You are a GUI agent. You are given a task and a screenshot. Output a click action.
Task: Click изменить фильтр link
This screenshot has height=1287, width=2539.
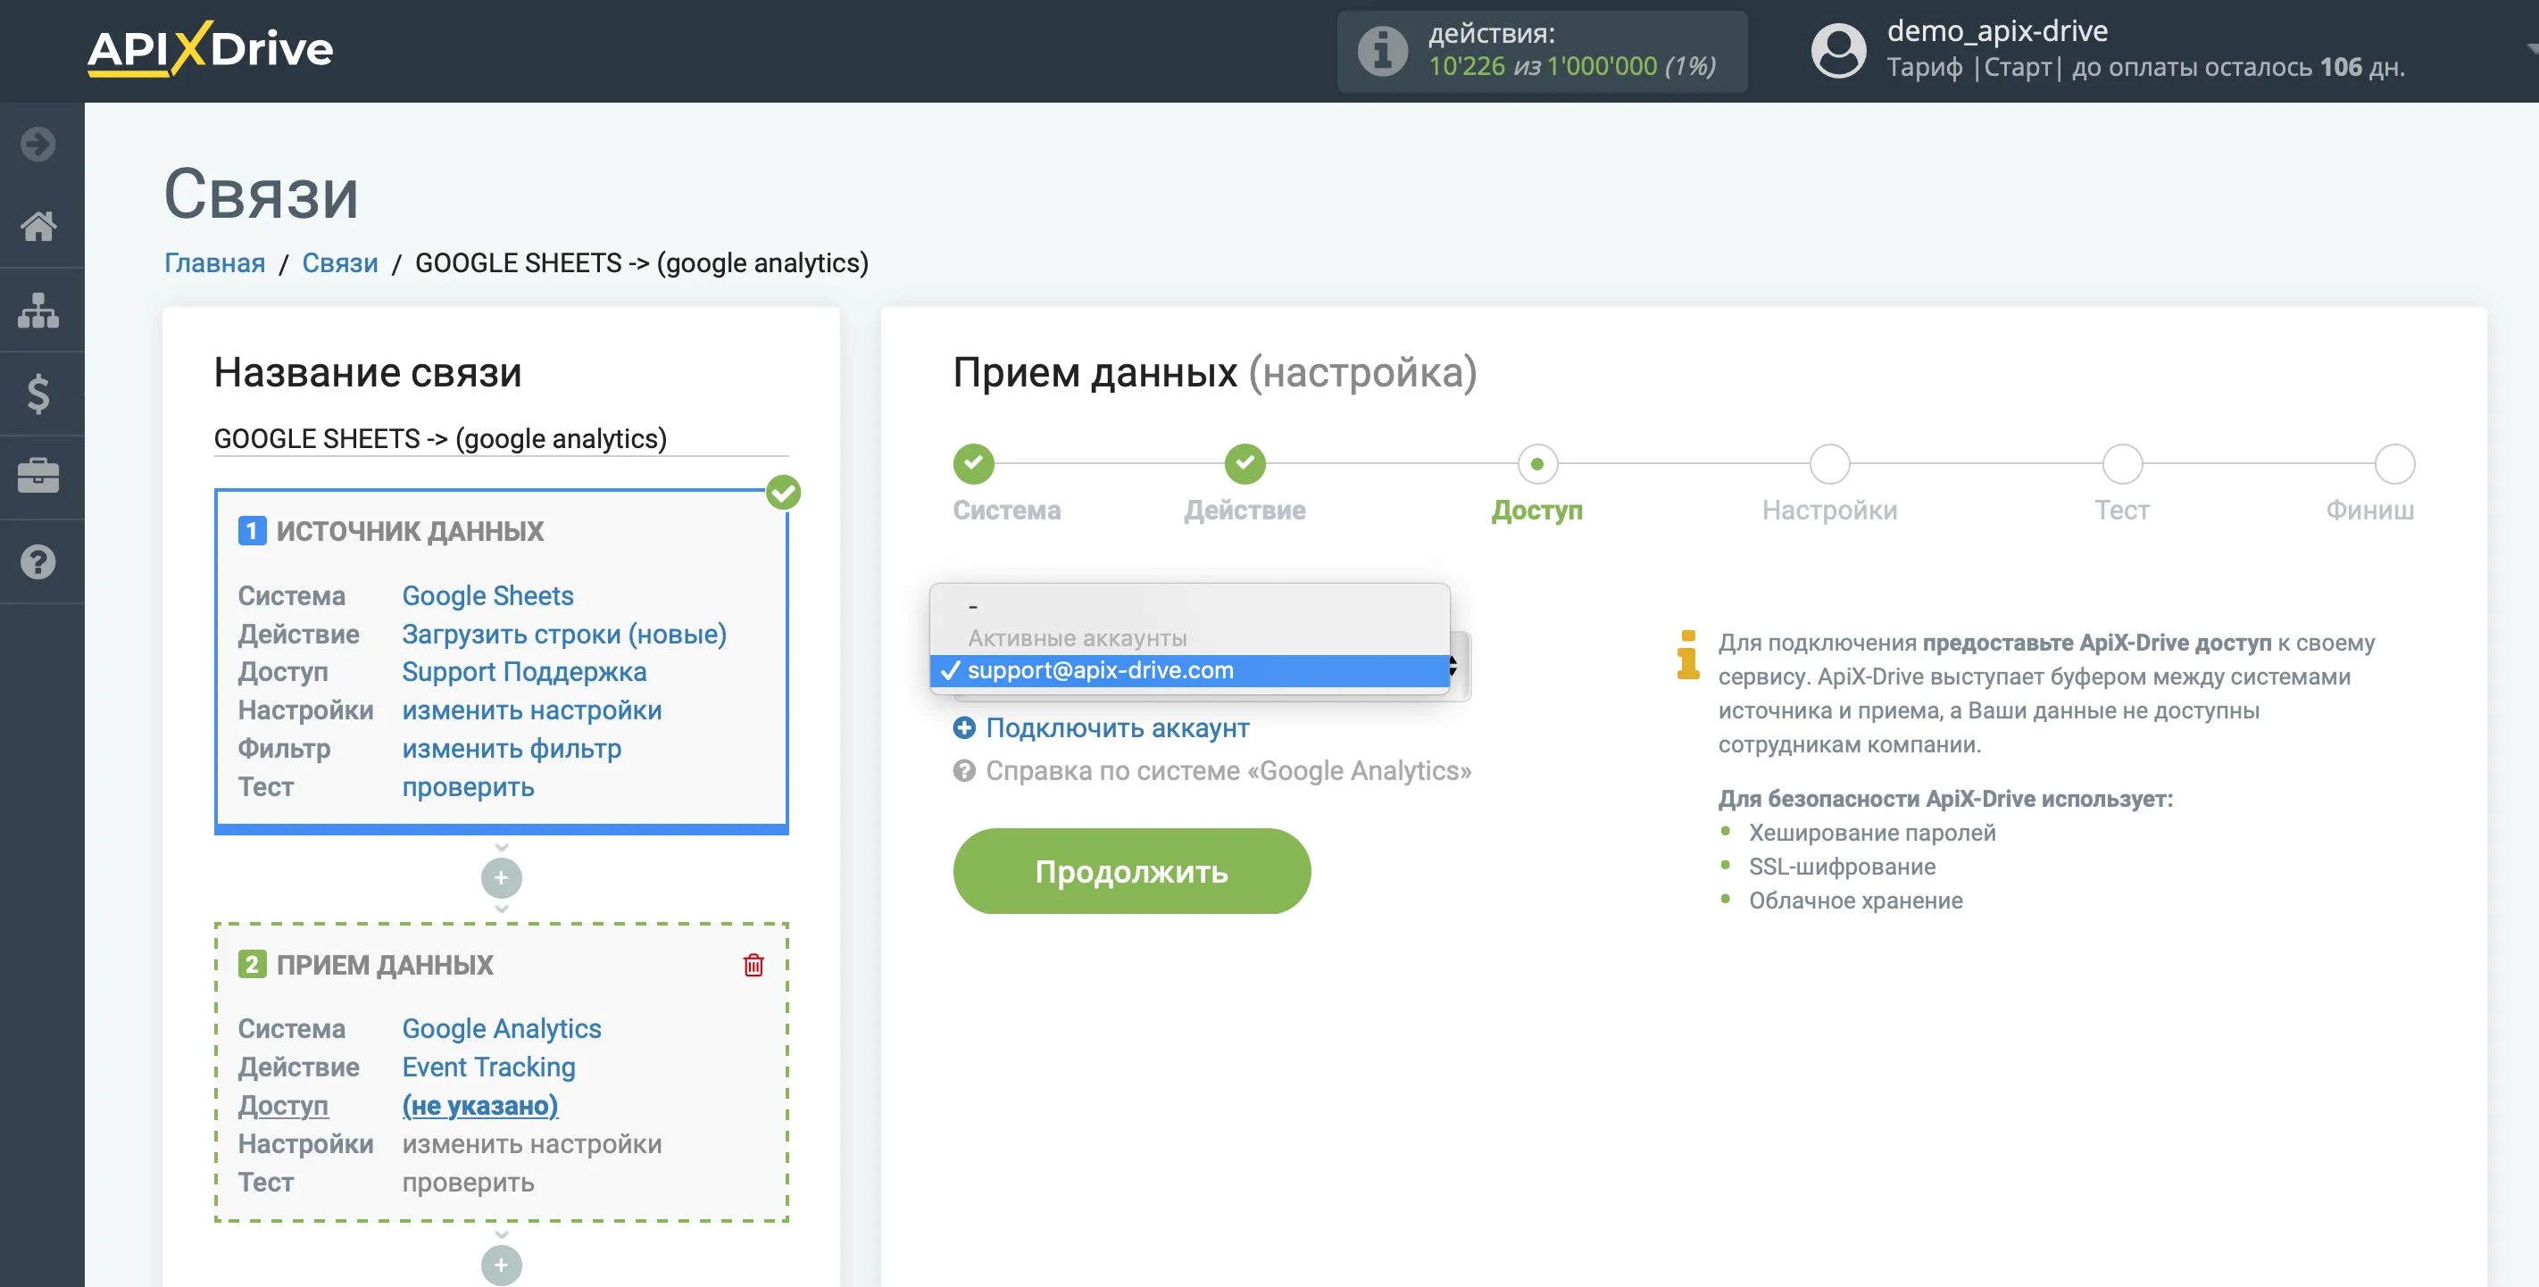pyautogui.click(x=511, y=749)
